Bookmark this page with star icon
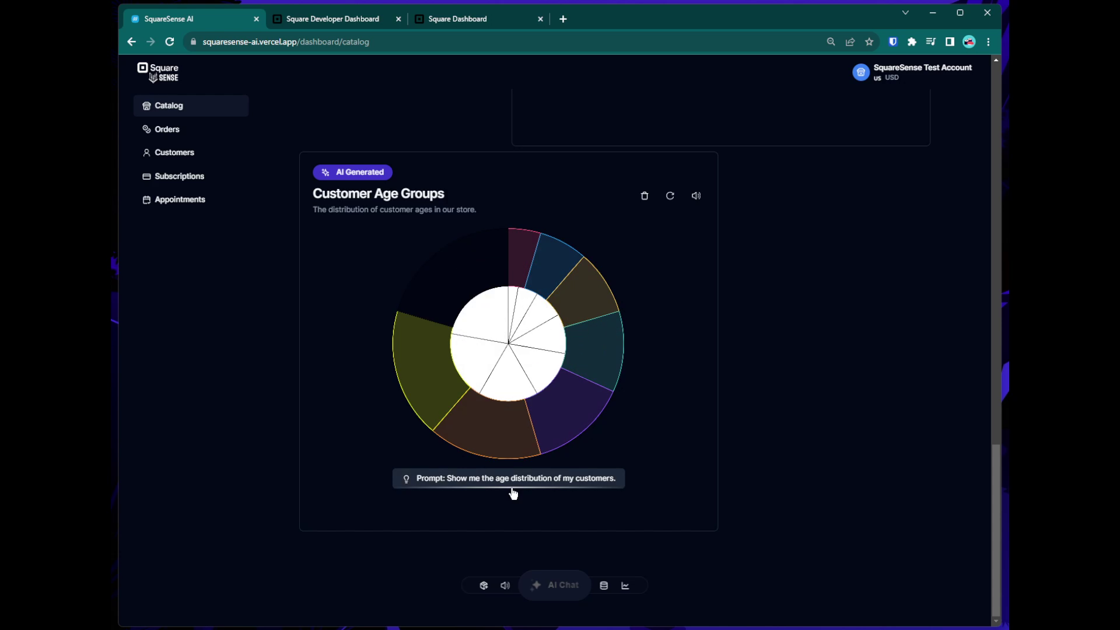The width and height of the screenshot is (1120, 630). (x=869, y=42)
